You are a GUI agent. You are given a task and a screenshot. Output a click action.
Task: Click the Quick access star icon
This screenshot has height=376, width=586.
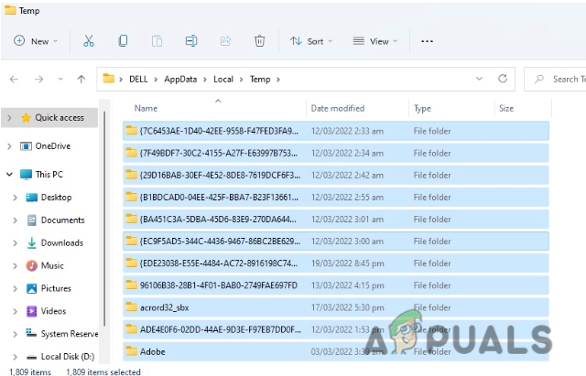coord(26,118)
